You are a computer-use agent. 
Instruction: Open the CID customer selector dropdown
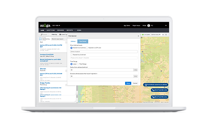tap(56, 25)
